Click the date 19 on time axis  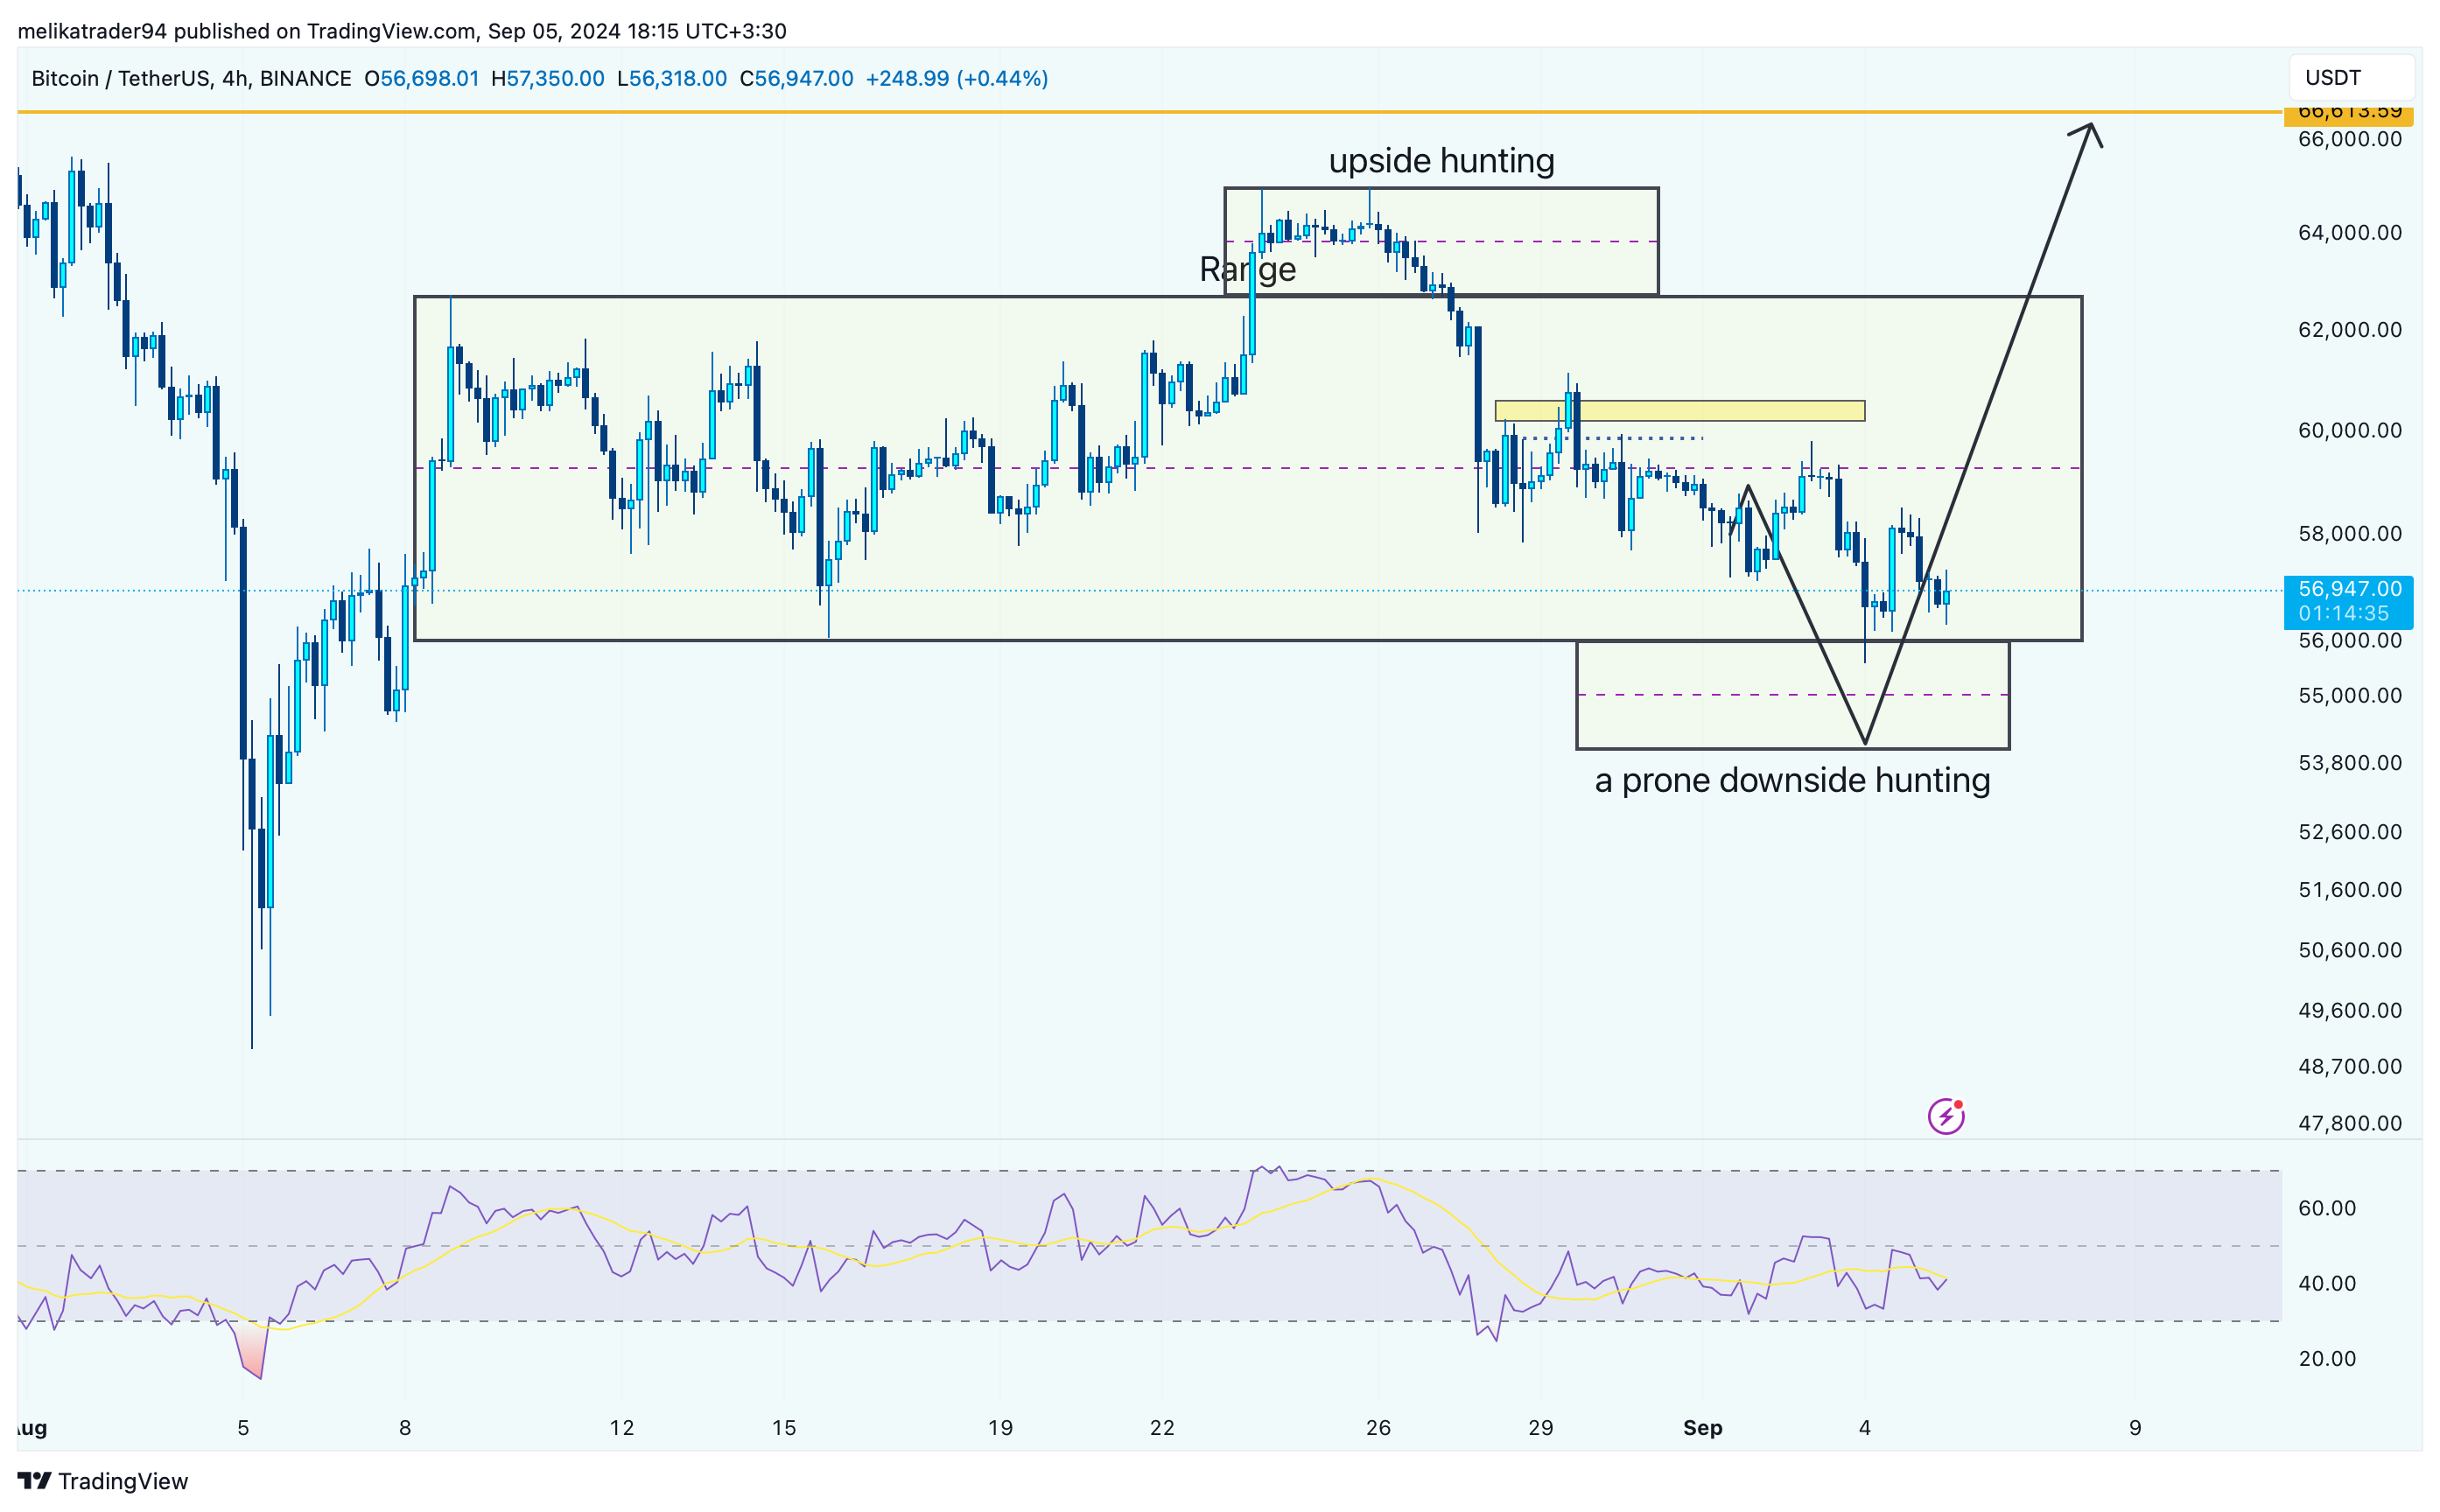1000,1427
